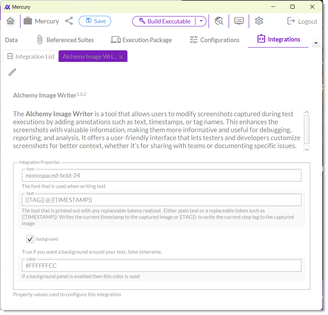
Task: Open the globe search inspector icon
Action: [219, 21]
